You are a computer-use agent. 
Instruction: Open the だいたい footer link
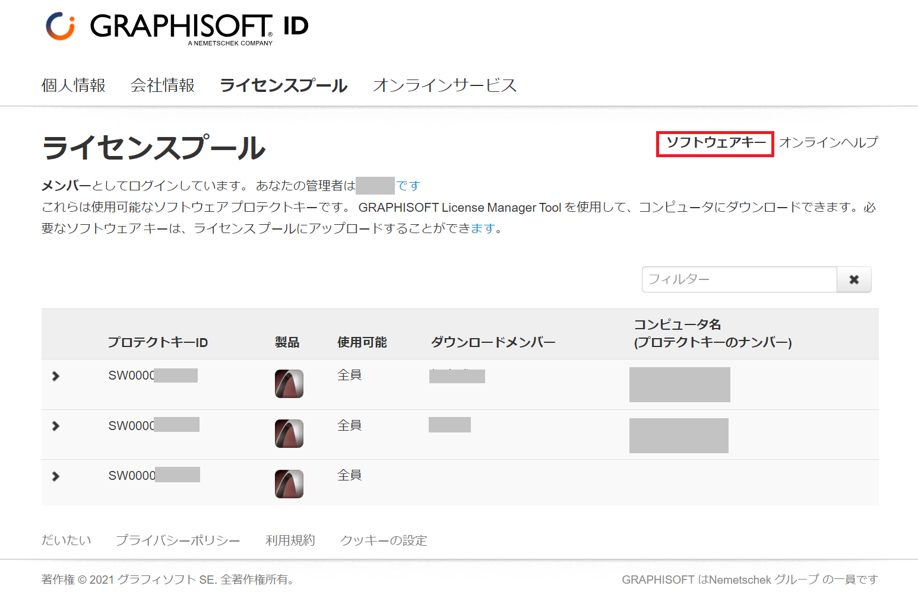[x=67, y=540]
